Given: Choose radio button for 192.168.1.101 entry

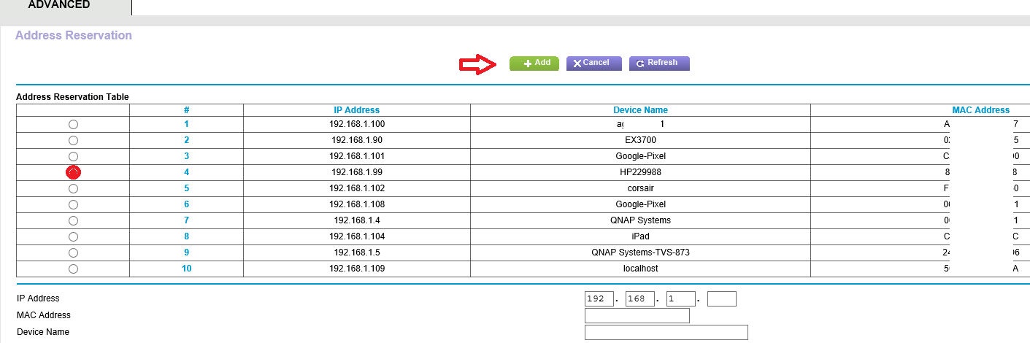Looking at the screenshot, I should click(x=73, y=156).
